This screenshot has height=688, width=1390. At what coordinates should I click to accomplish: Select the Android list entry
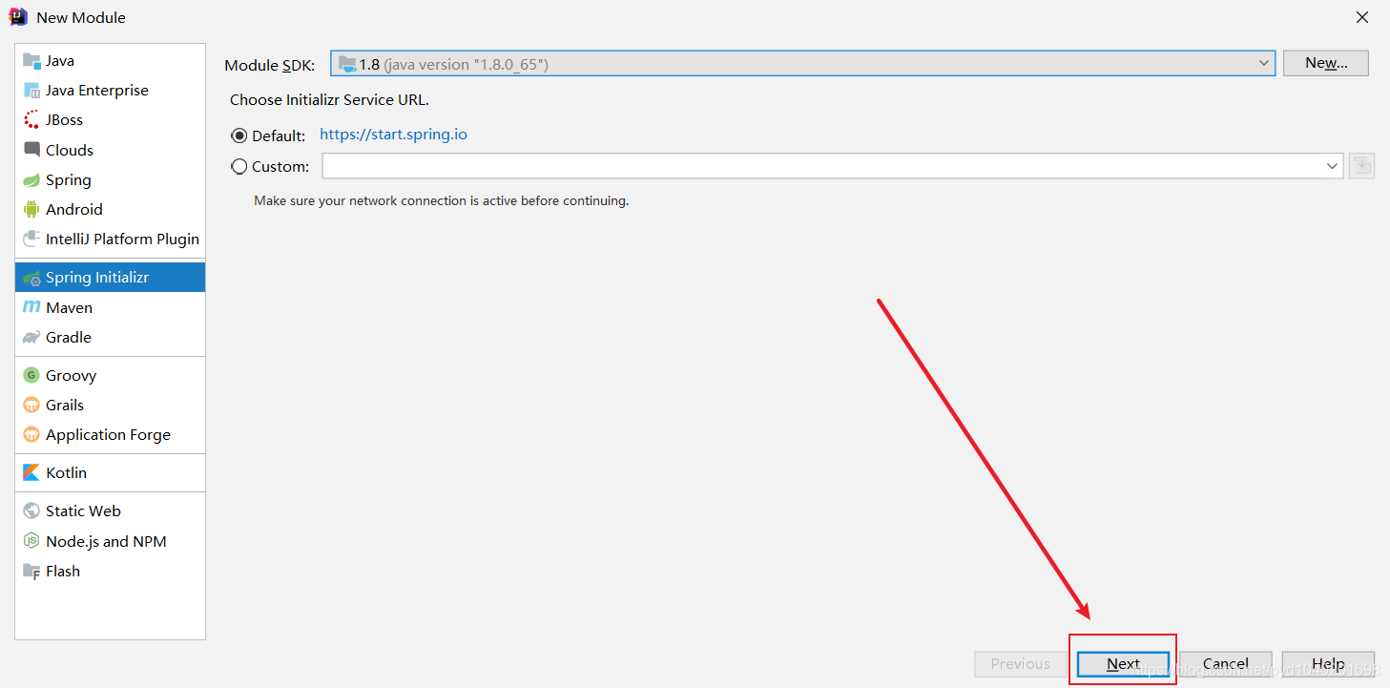(111, 210)
